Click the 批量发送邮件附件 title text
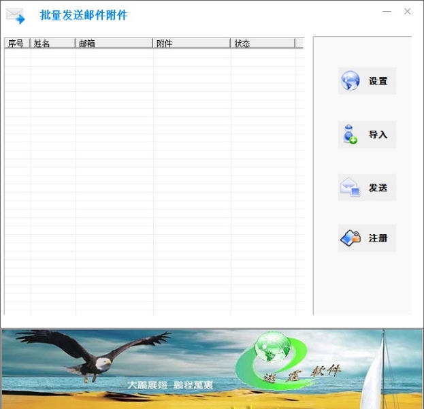 click(84, 15)
